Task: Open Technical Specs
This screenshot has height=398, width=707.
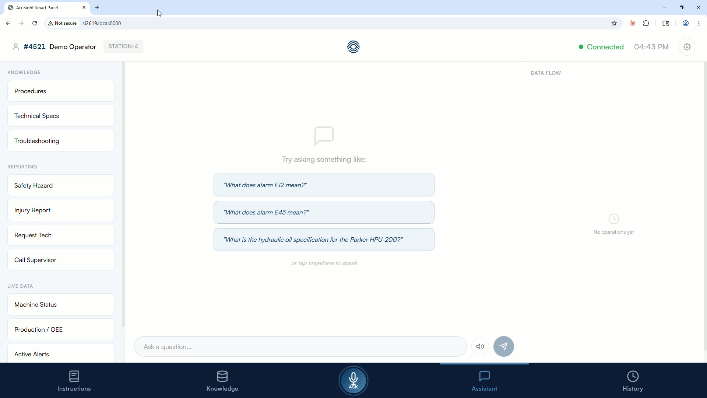Action: click(x=61, y=116)
